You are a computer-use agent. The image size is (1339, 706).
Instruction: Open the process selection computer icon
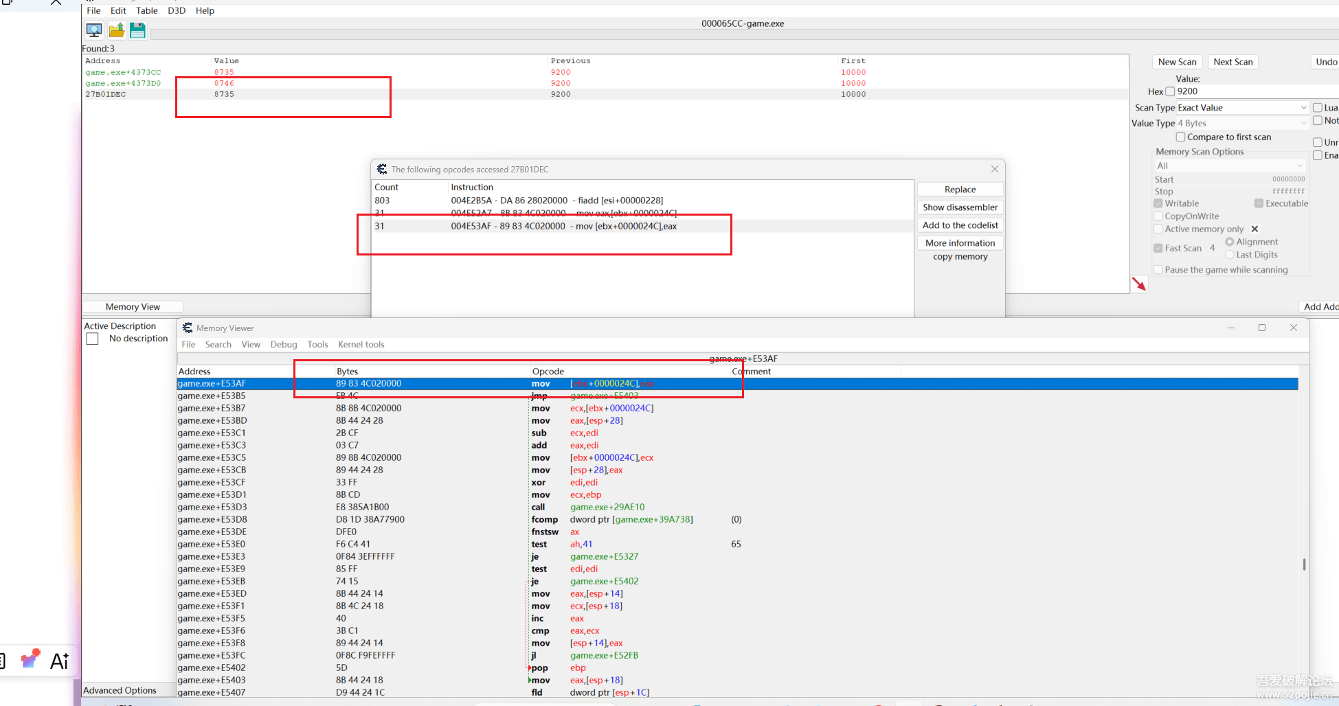[94, 30]
